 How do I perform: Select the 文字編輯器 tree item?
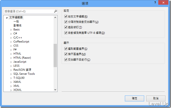[x=16, y=17]
